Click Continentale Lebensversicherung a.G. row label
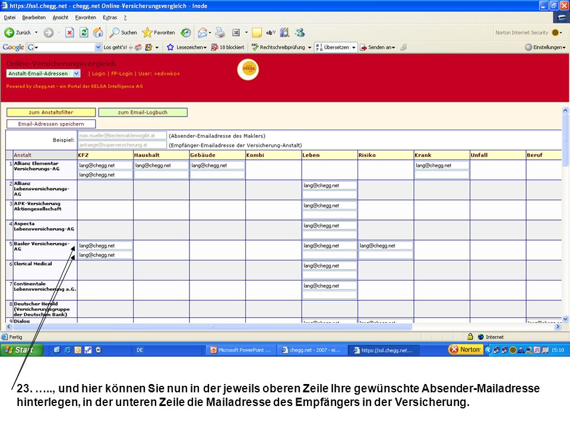 (45, 287)
